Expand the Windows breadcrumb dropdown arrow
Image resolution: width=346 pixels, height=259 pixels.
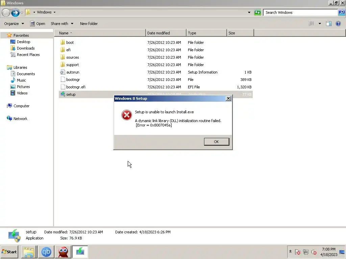coord(54,12)
